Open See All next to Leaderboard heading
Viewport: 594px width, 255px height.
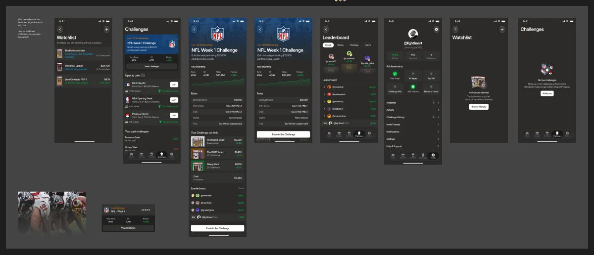[x=241, y=188]
